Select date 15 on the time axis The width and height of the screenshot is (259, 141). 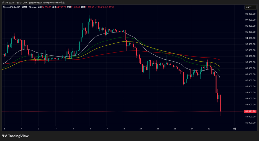[x=90, y=129]
